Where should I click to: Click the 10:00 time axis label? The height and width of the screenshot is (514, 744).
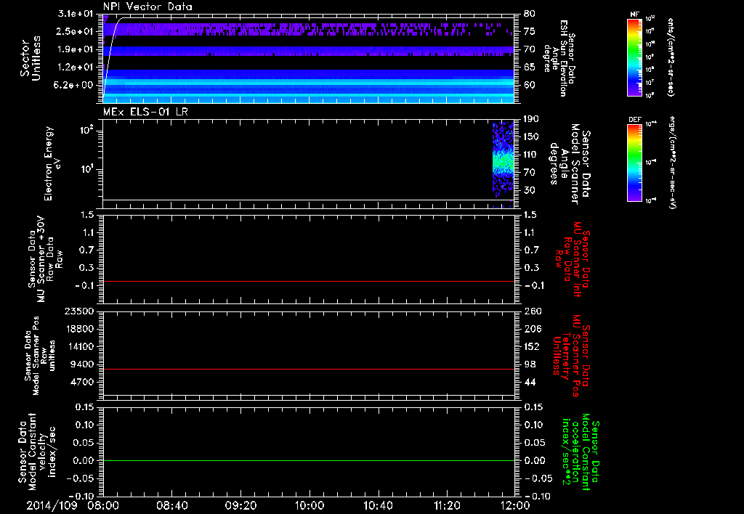[x=310, y=505]
